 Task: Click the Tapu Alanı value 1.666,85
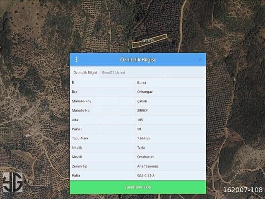pos(144,138)
